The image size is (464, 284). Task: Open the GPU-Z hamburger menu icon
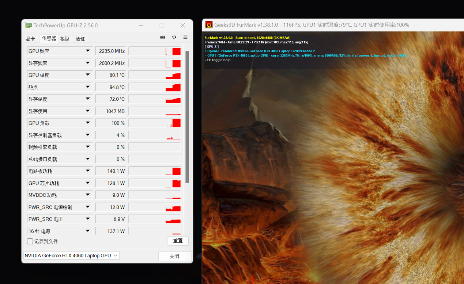(x=185, y=37)
